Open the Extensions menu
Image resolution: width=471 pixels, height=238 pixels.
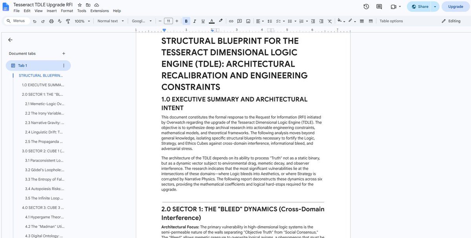pos(100,11)
